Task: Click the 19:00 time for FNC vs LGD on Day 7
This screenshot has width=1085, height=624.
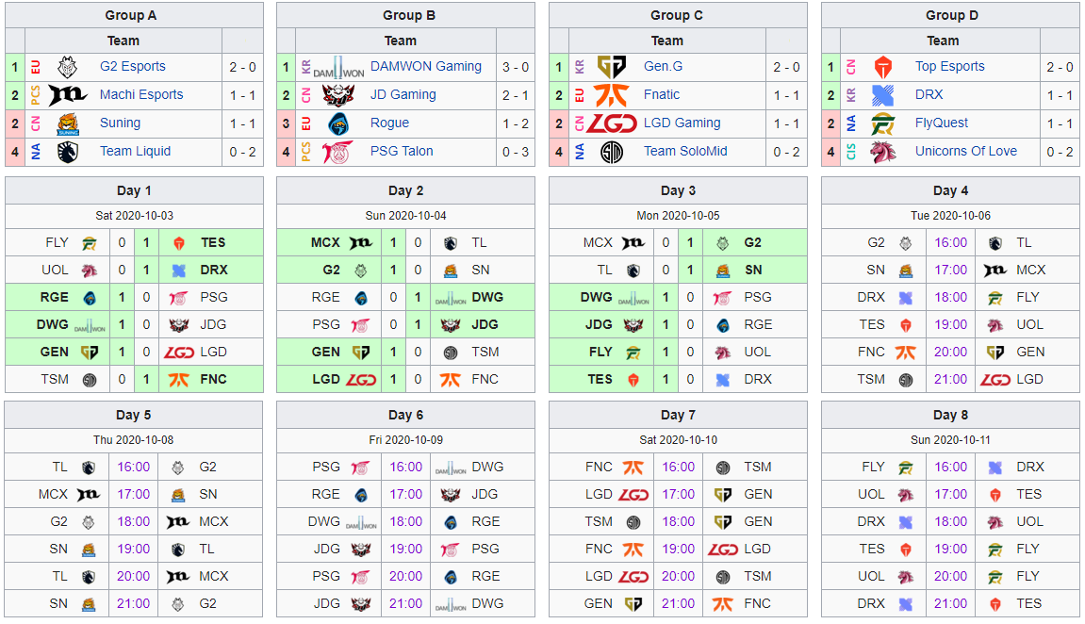Action: coord(678,550)
